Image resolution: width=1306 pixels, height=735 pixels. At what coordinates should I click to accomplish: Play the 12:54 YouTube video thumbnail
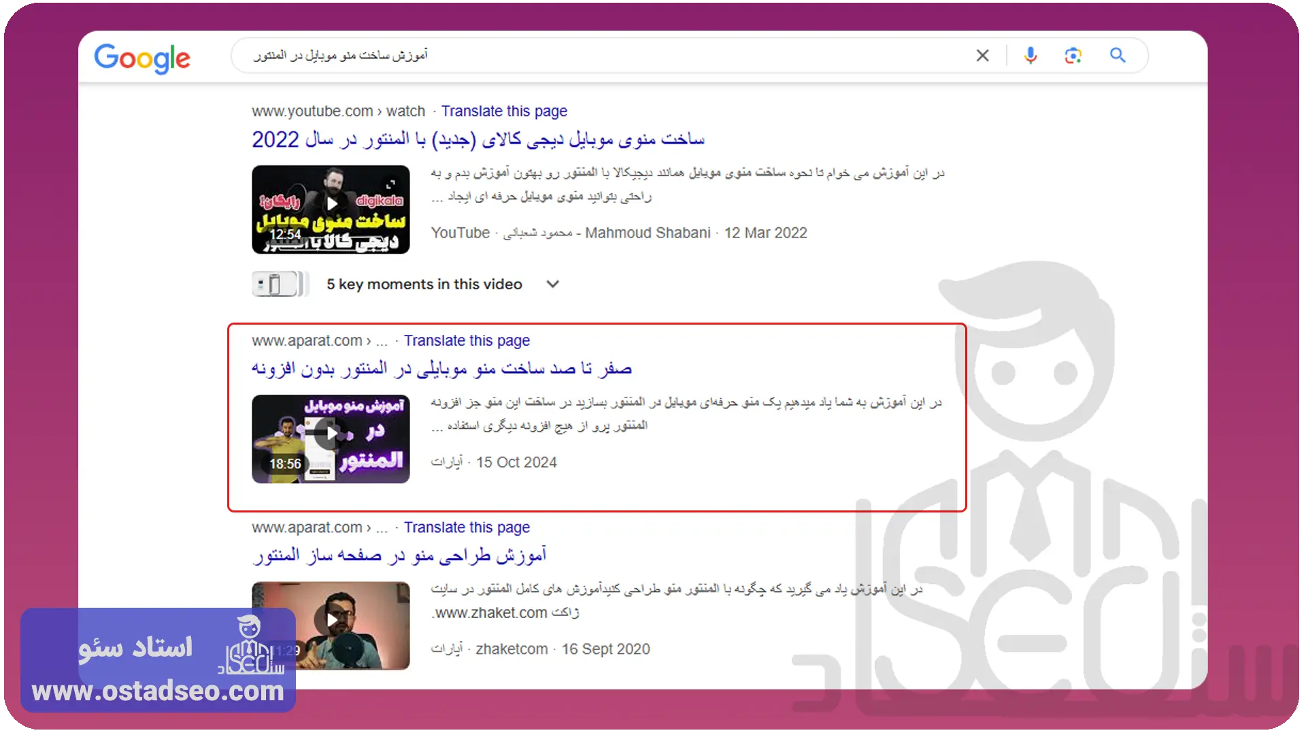(331, 210)
